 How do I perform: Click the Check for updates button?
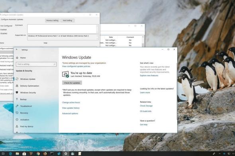72,83
